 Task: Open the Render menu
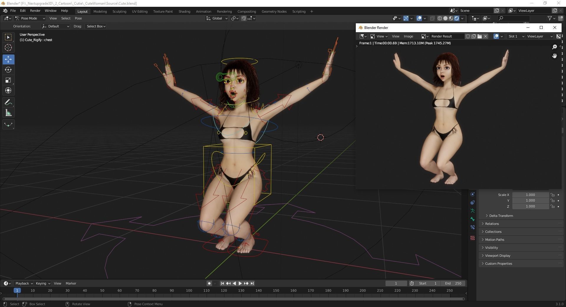[35, 11]
